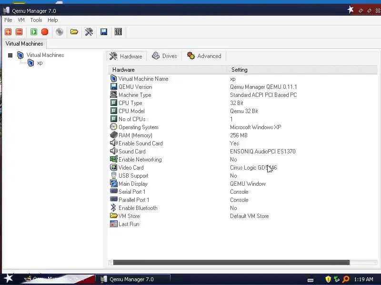
Task: Select the xp virtual machine in tree
Action: 40,63
